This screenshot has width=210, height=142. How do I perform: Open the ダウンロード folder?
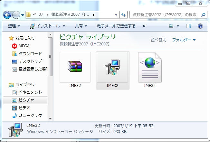pos(27,54)
